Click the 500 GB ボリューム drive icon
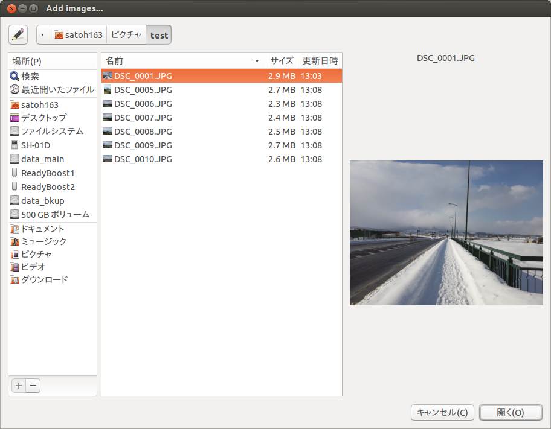 (x=14, y=214)
